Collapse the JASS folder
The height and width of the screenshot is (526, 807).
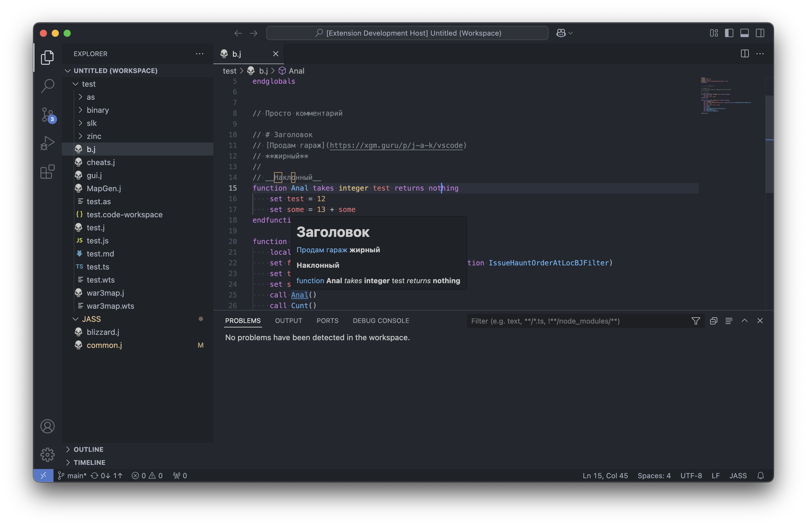[x=91, y=319]
